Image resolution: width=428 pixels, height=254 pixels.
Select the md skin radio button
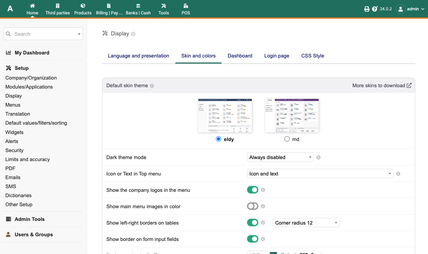287,139
